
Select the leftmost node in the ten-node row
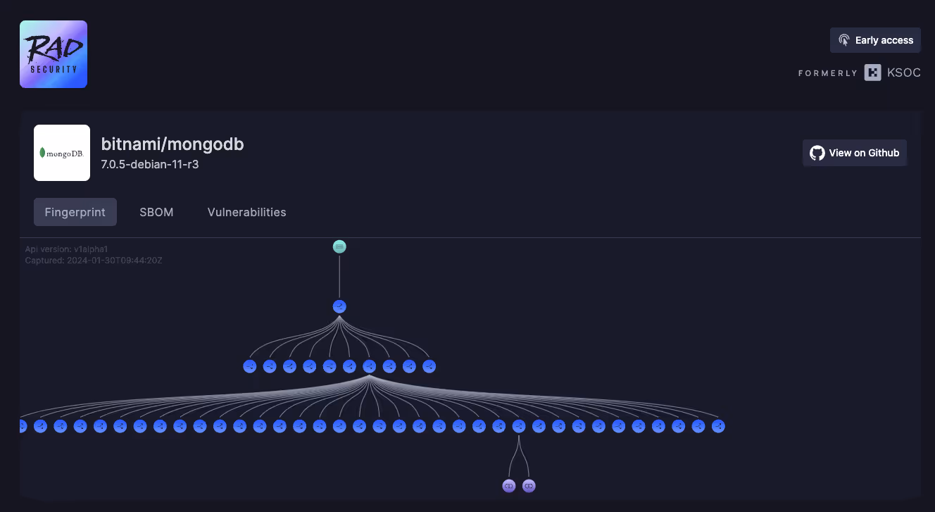pos(249,366)
